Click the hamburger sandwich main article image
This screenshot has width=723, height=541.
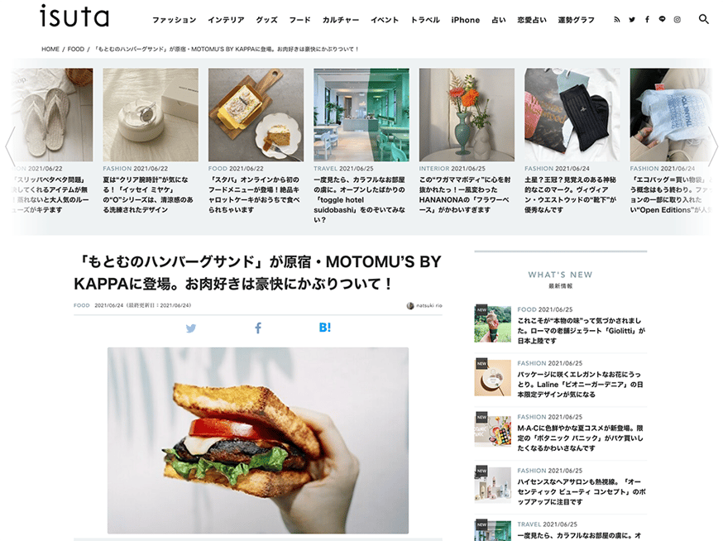pos(258,440)
